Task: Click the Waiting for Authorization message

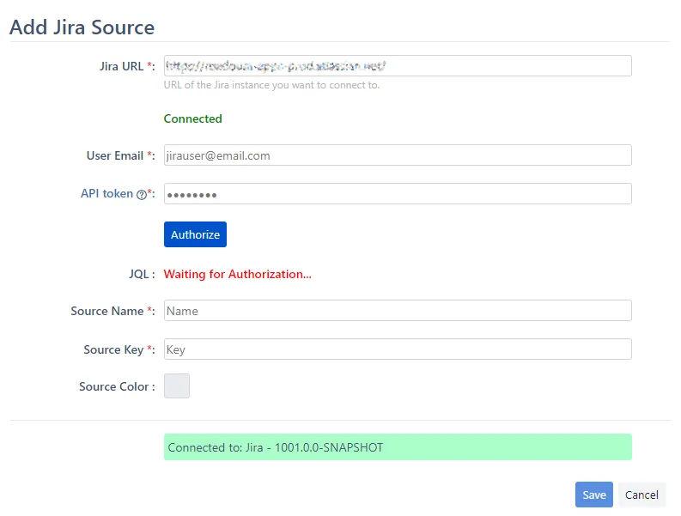Action: click(238, 274)
